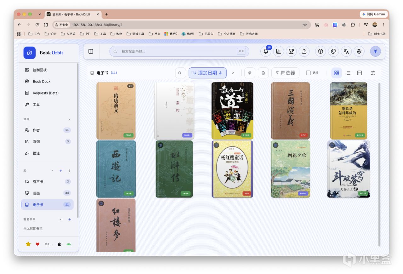Open the 添加日期 sort dropdown
The width and height of the screenshot is (403, 274).
pyautogui.click(x=207, y=73)
